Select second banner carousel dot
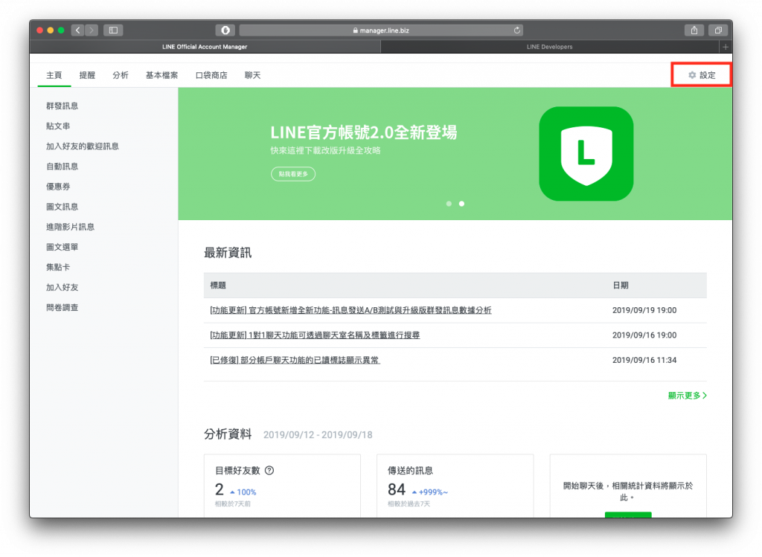This screenshot has width=762, height=557. [461, 204]
